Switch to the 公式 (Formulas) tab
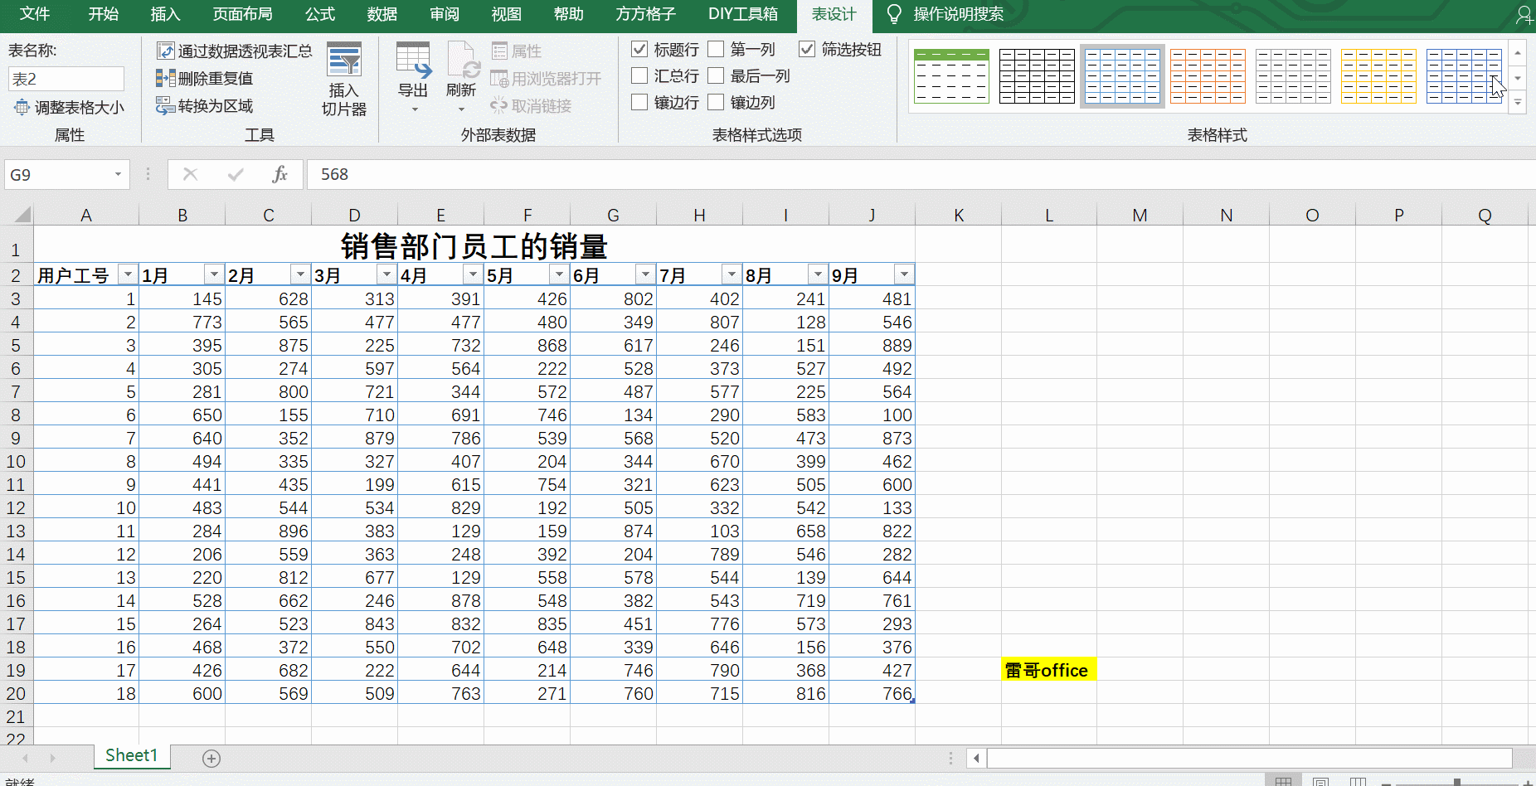 (320, 14)
